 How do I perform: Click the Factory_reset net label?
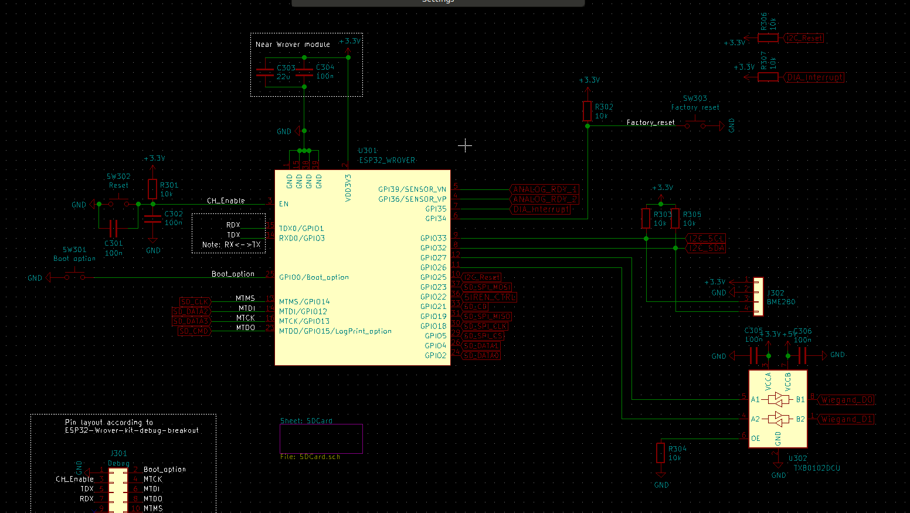click(651, 123)
